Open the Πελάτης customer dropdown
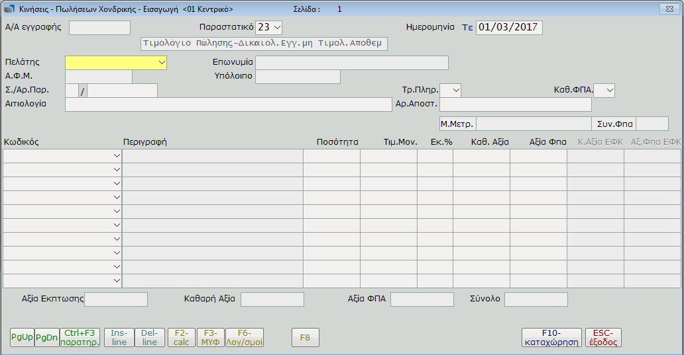The height and width of the screenshot is (355, 684). (162, 62)
